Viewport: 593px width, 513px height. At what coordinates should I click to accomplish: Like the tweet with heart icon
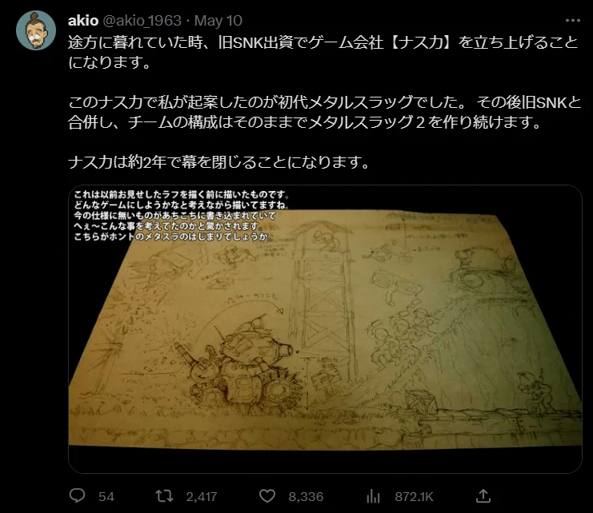pyautogui.click(x=267, y=496)
